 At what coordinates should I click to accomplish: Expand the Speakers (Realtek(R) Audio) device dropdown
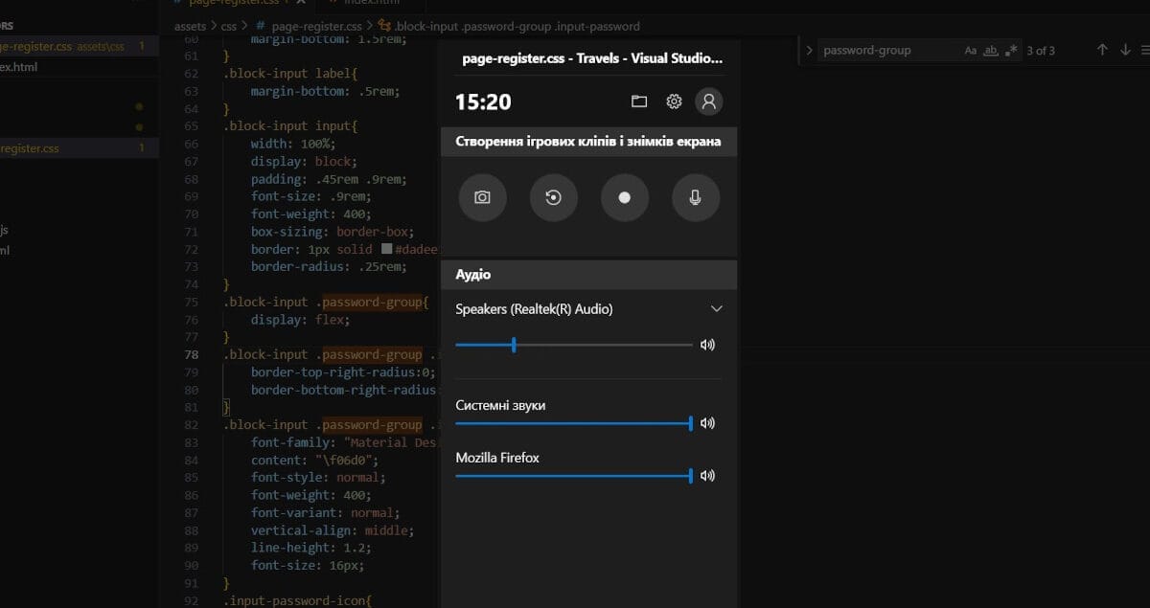tap(716, 309)
